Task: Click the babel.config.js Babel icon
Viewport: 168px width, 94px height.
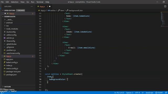Action: (x=4, y=62)
